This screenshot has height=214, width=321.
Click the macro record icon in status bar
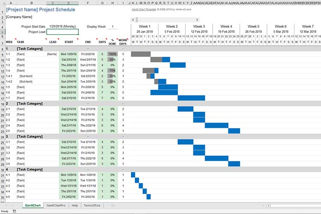(13, 211)
